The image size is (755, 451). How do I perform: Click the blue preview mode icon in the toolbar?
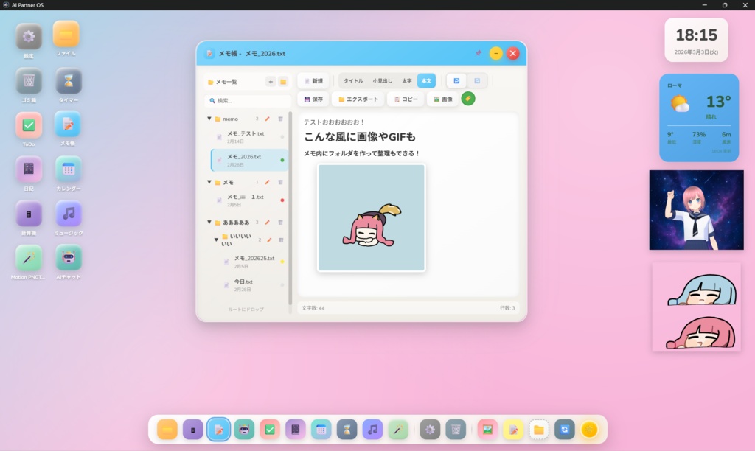point(456,80)
